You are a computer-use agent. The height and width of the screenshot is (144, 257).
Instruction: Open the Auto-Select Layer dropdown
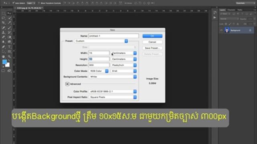click(31, 3)
